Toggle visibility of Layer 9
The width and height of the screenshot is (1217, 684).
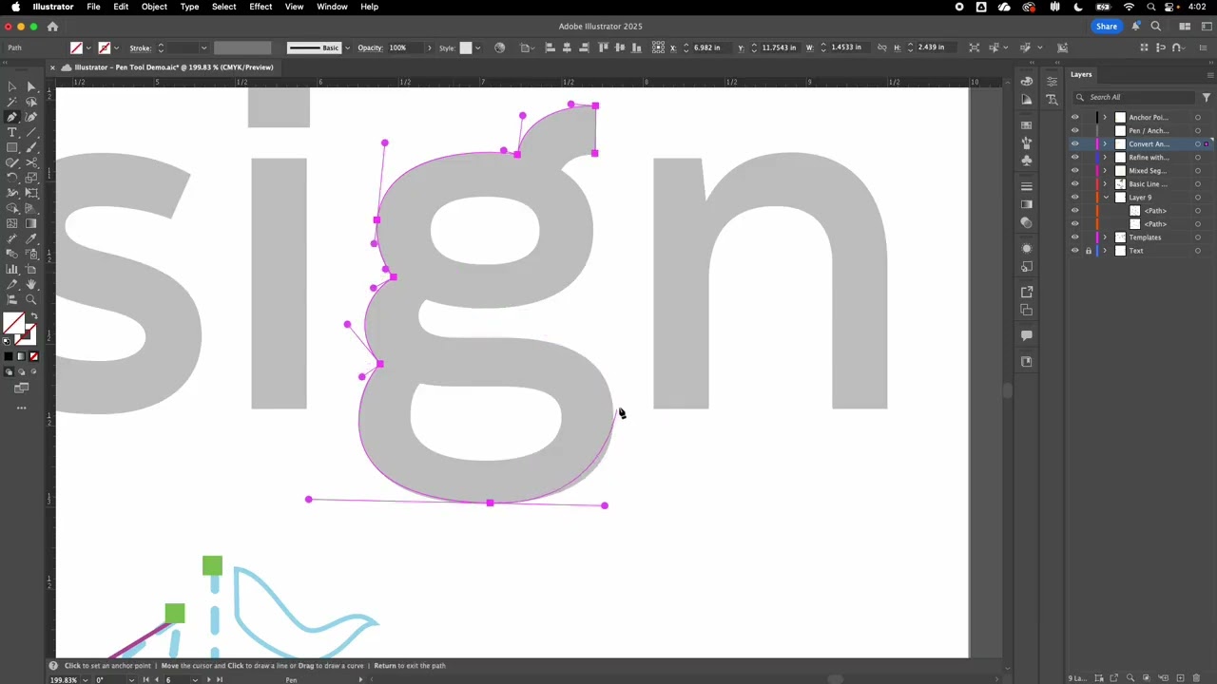tap(1075, 198)
